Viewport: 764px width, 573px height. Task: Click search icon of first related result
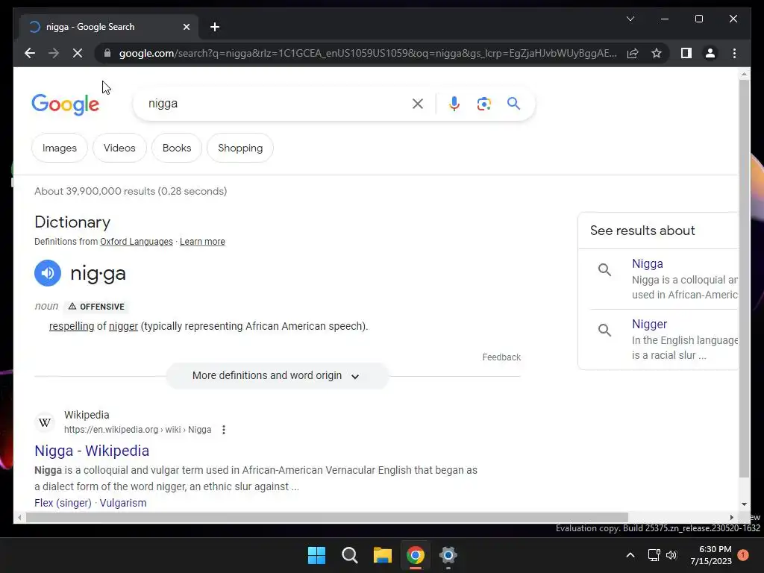click(604, 269)
